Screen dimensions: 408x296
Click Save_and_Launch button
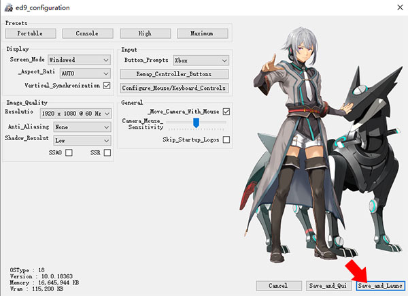380,286
